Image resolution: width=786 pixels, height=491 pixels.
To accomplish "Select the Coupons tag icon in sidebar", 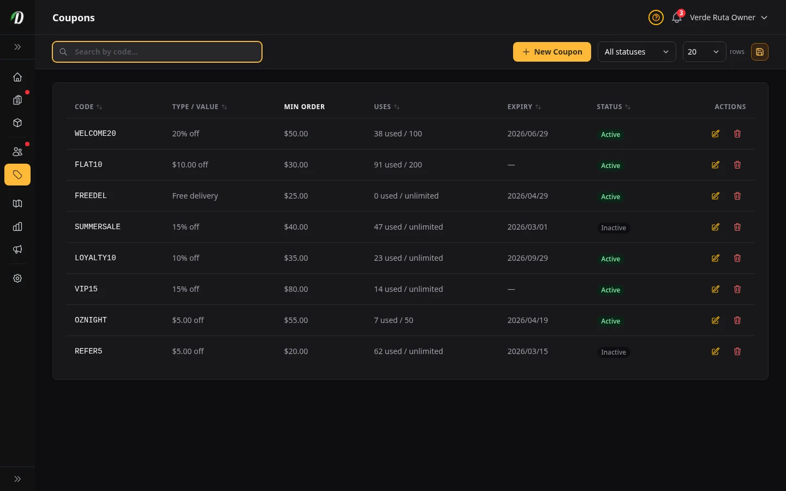I will pos(17,175).
